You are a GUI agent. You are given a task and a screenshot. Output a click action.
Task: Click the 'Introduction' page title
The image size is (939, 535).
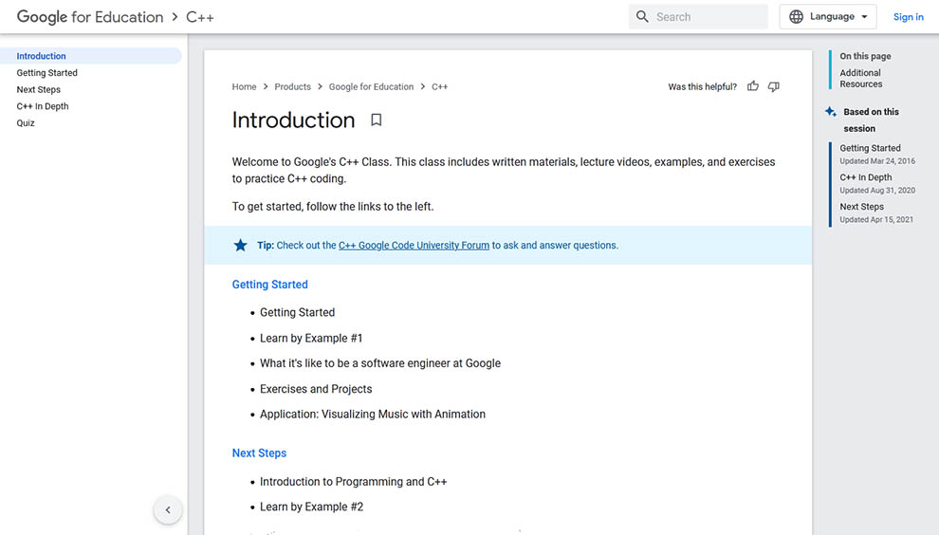coord(293,120)
